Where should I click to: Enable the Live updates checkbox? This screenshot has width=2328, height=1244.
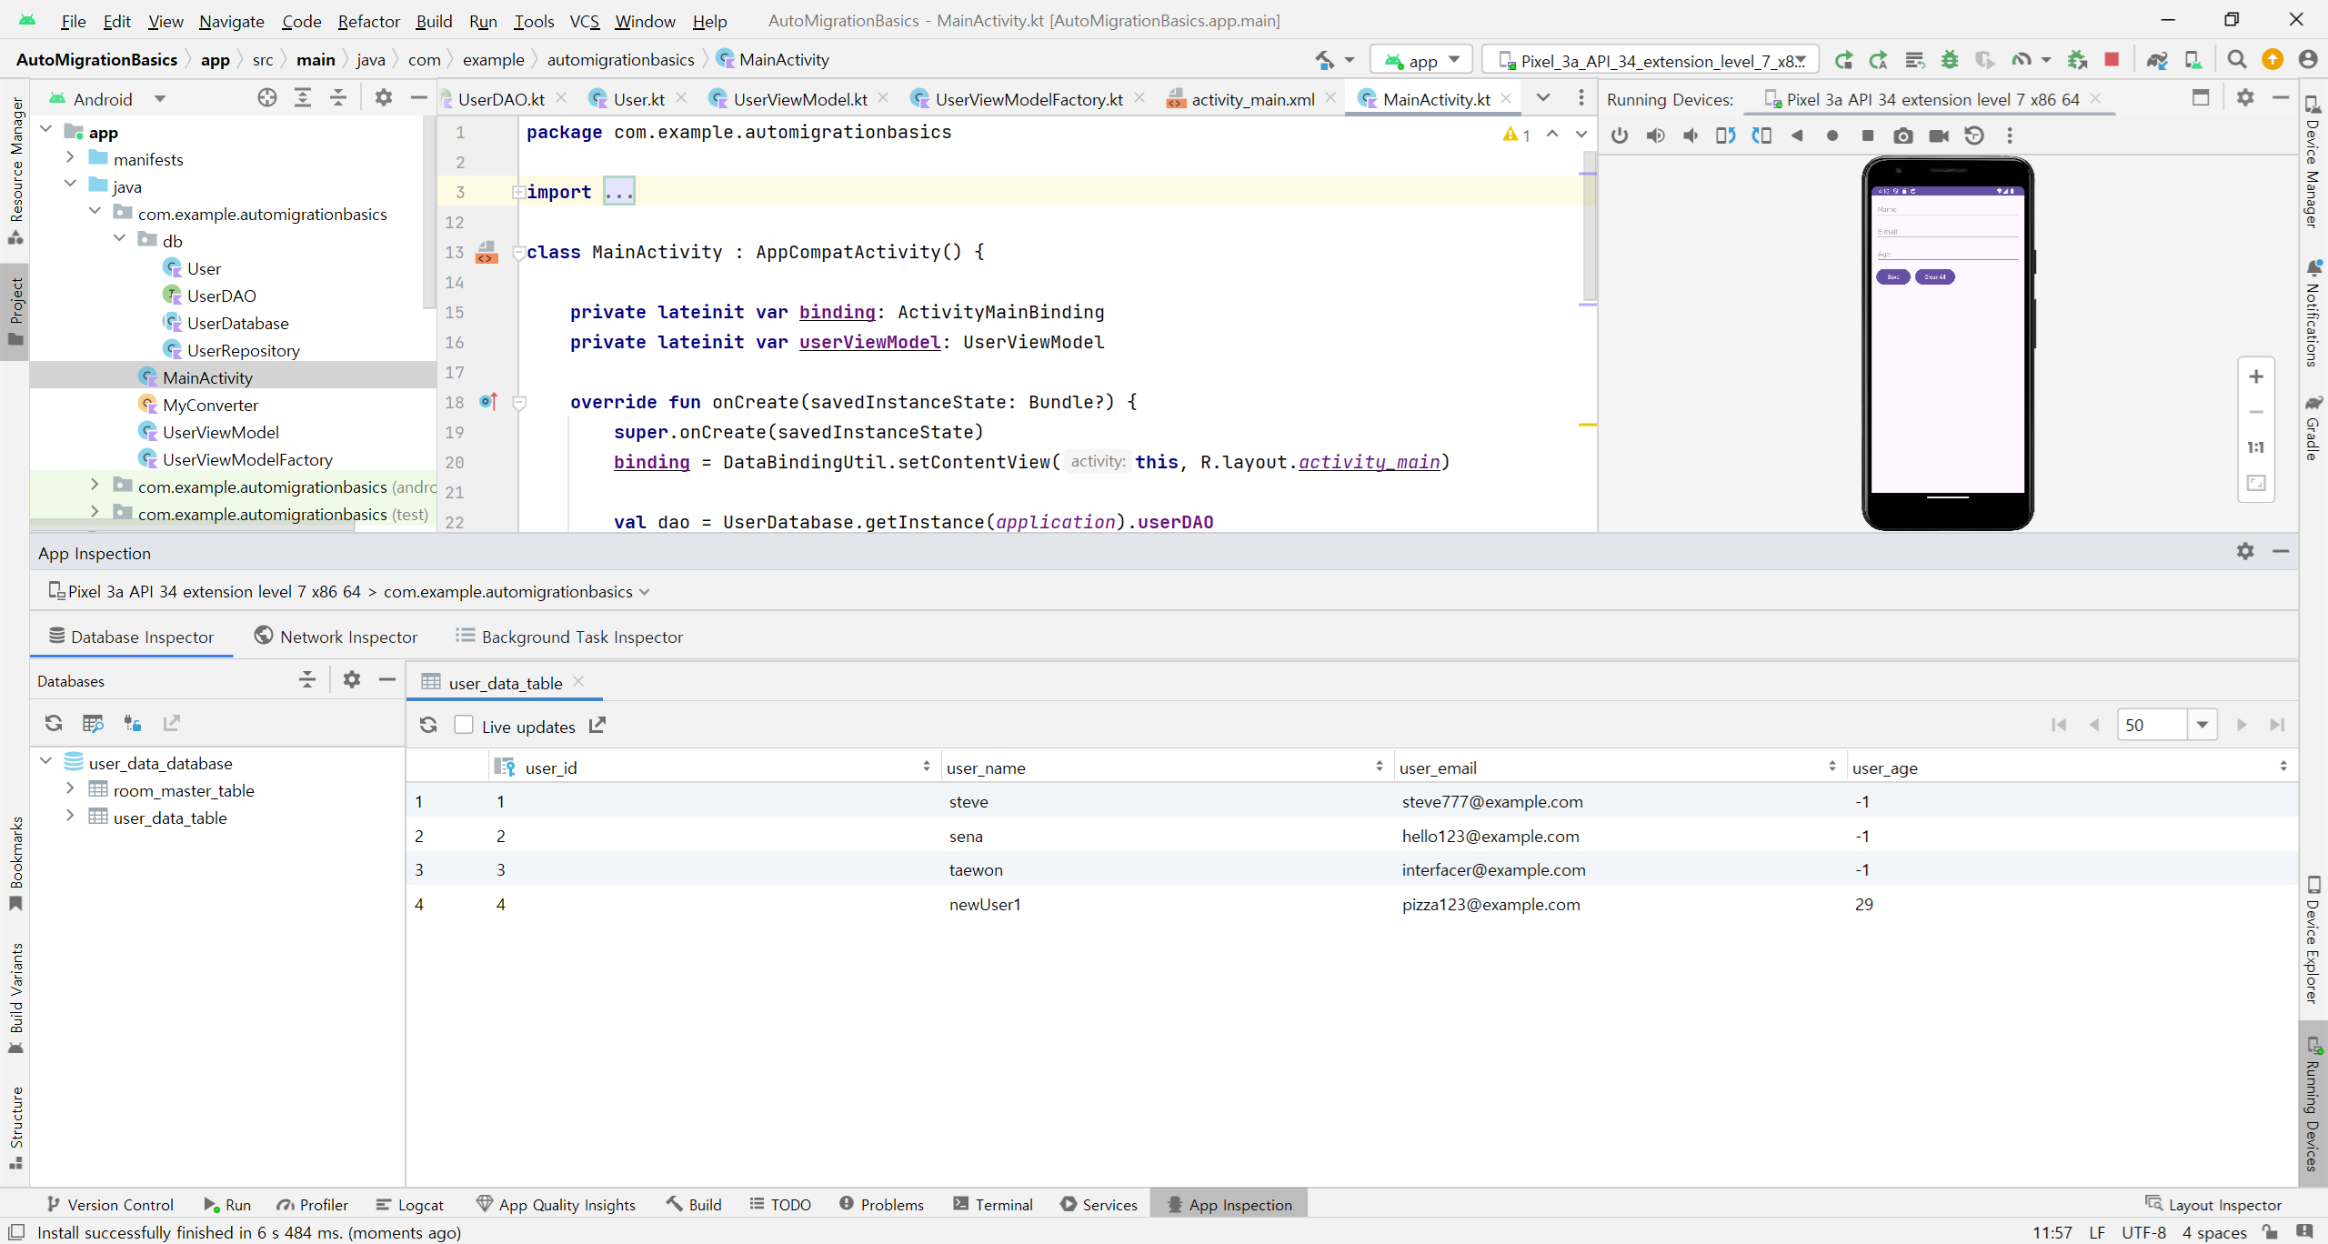[464, 725]
